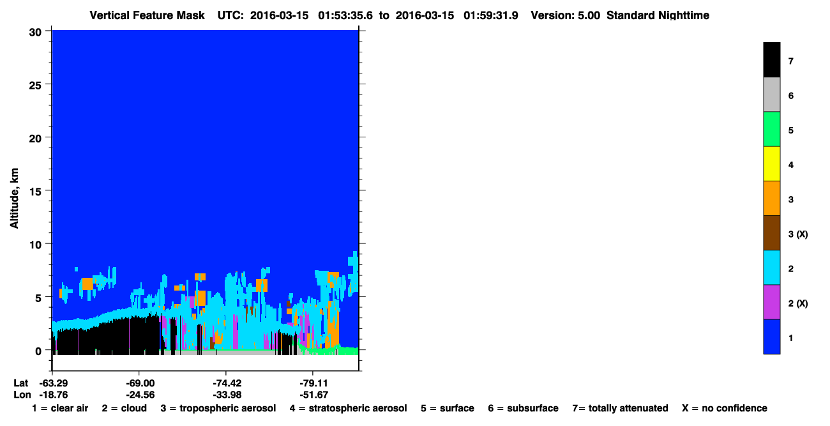This screenshot has width=830, height=426.
Task: Click the y-axis tick label '30'
Action: (x=37, y=31)
